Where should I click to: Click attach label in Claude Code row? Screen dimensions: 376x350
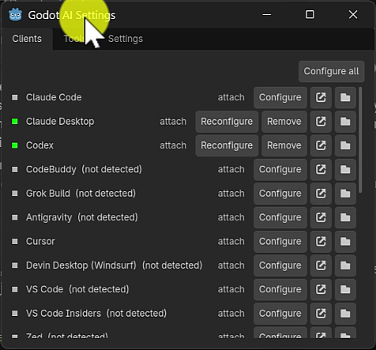[231, 97]
